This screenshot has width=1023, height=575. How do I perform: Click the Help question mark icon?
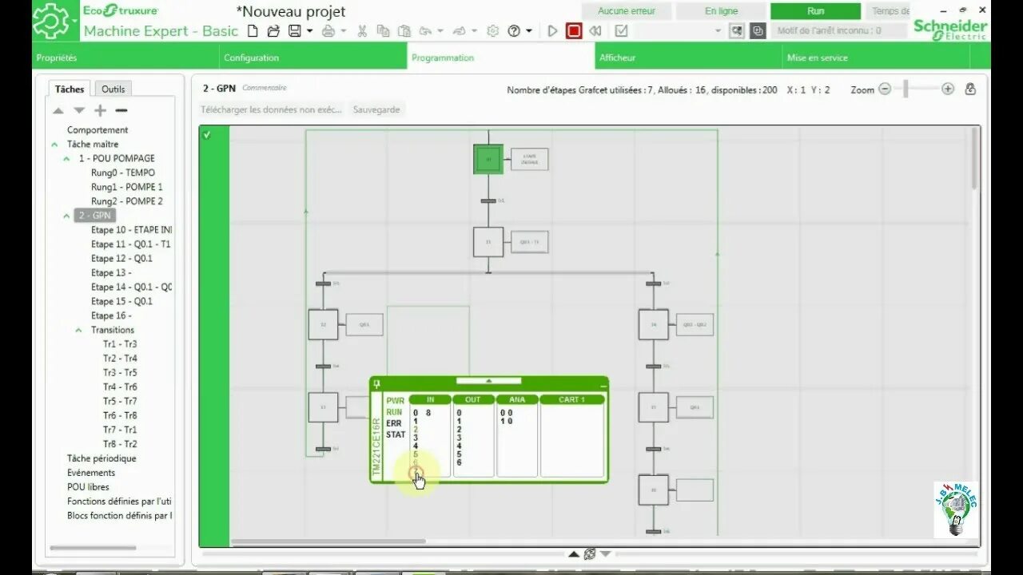513,30
